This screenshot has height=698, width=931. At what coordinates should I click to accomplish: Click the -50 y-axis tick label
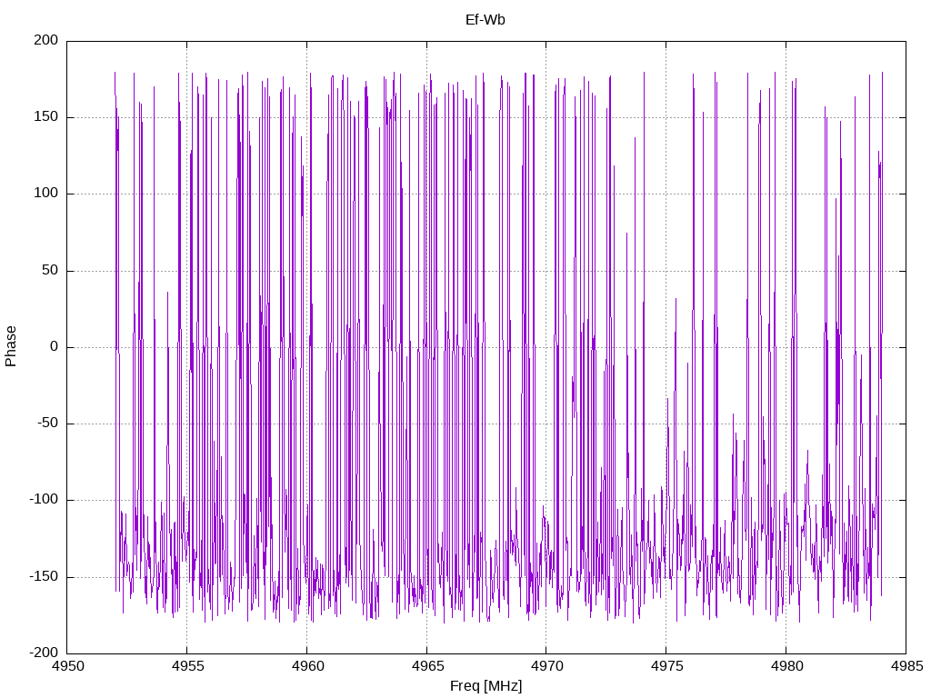(x=48, y=424)
